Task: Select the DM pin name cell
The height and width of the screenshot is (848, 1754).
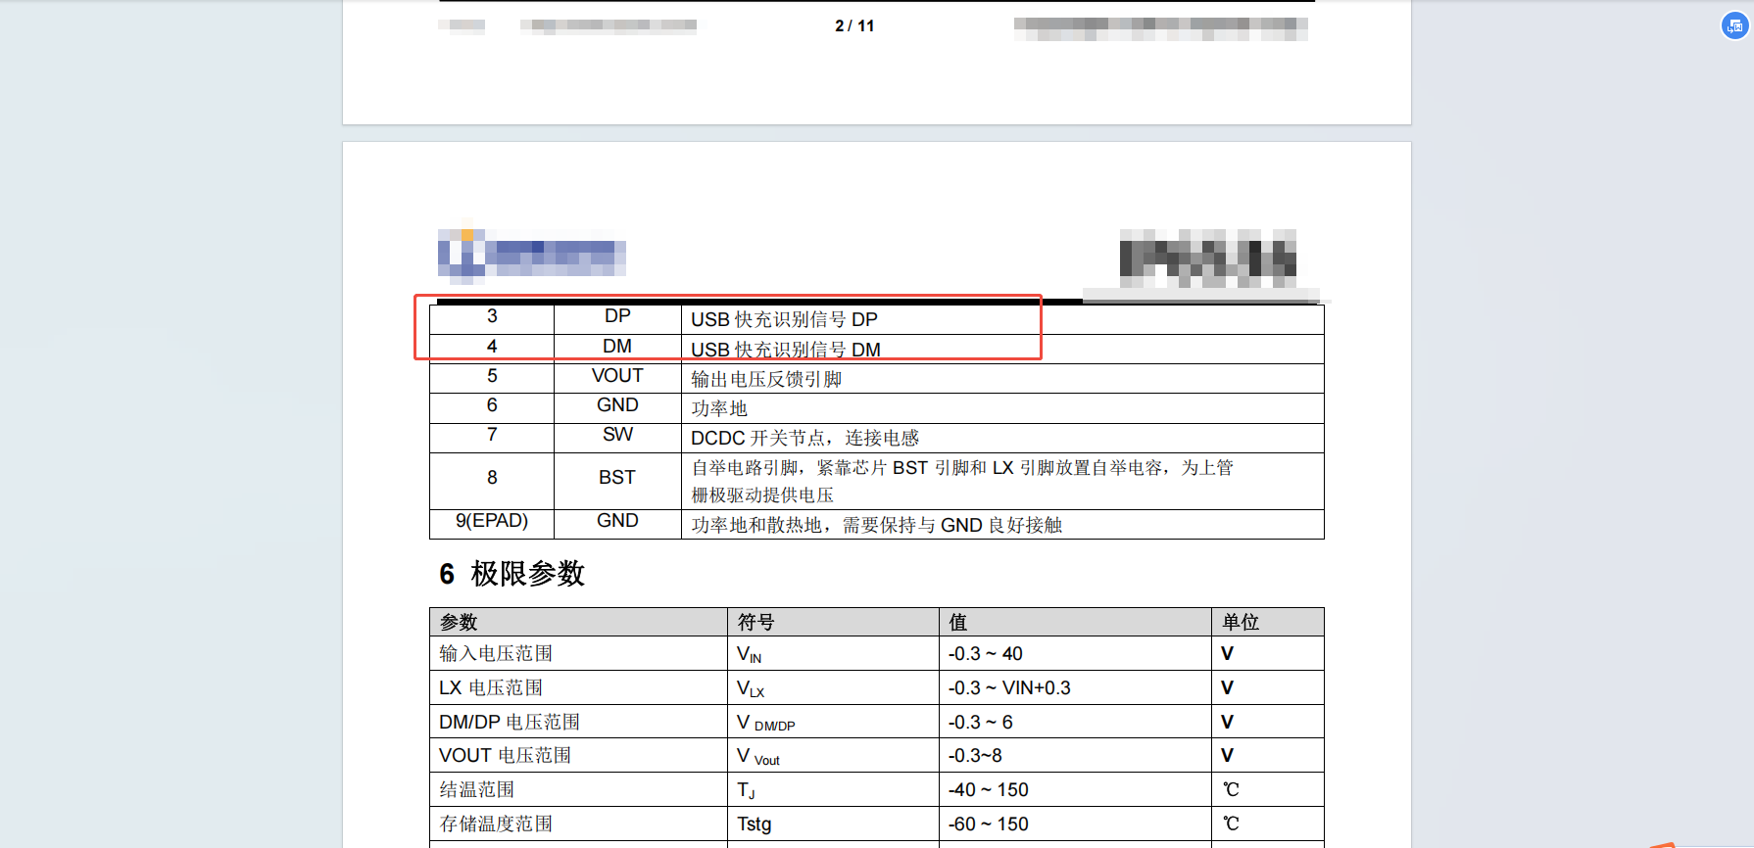Action: click(x=617, y=347)
